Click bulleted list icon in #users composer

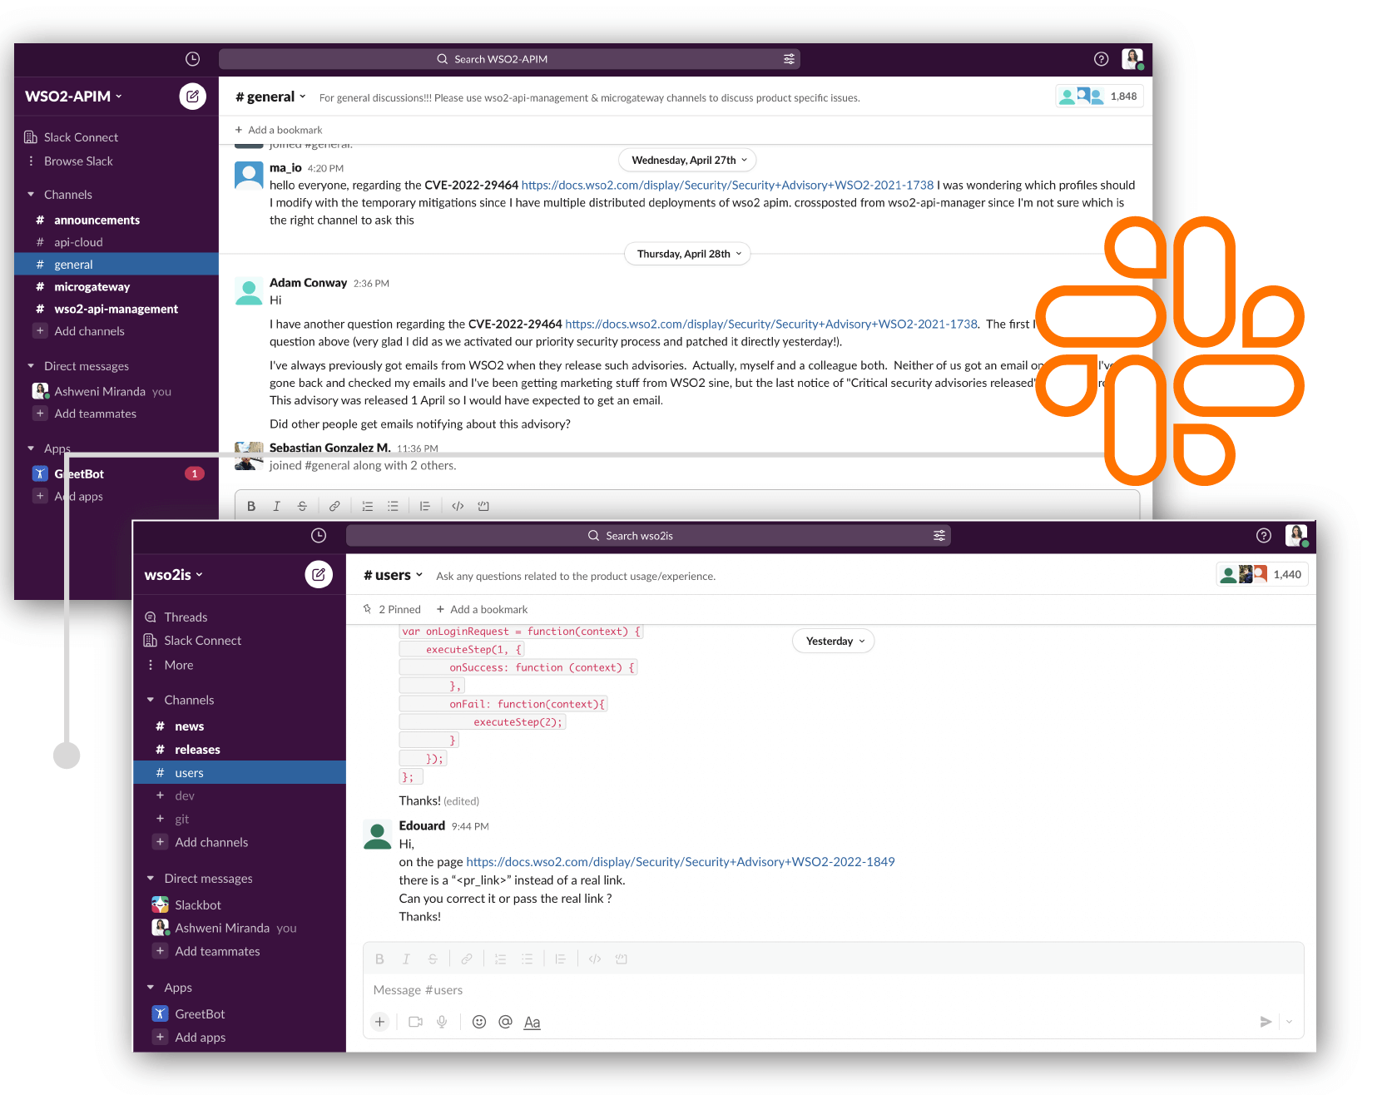point(527,959)
